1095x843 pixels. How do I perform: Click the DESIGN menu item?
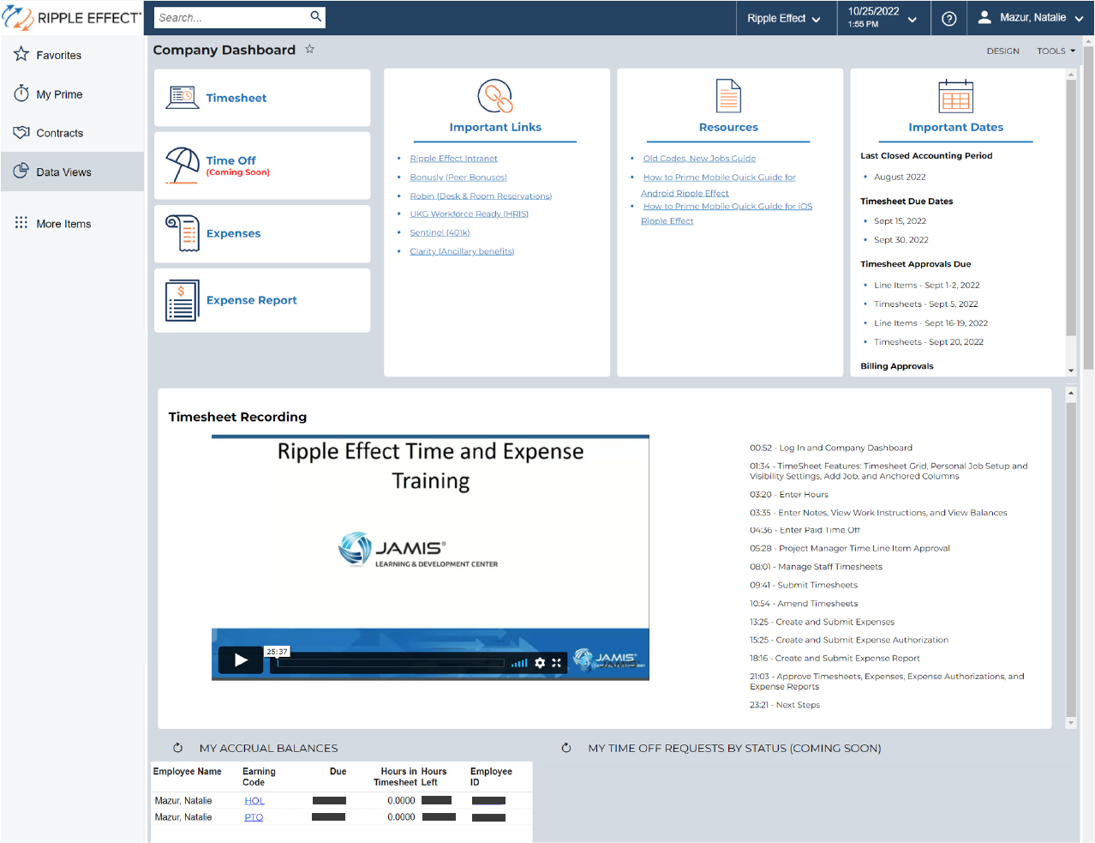pyautogui.click(x=1002, y=51)
